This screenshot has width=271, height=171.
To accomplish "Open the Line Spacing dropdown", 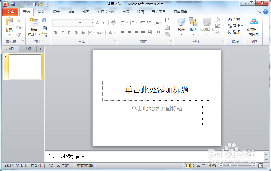I will (157, 23).
